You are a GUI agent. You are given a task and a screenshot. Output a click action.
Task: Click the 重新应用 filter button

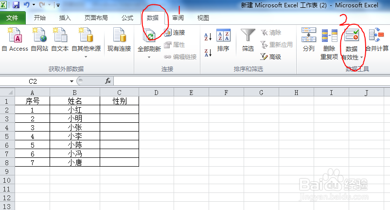coord(277,45)
